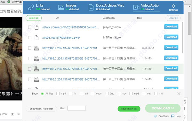
Task: Click the list panel scrollbar
Action: tap(182, 37)
